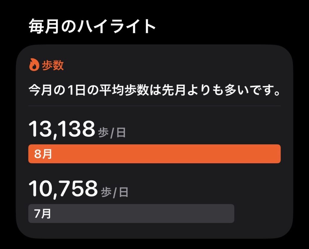The image size is (309, 249).
Task: Tap the right end of gray 7月 bar
Action: 230,213
